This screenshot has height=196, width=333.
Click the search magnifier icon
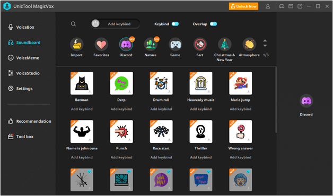[x=73, y=24]
